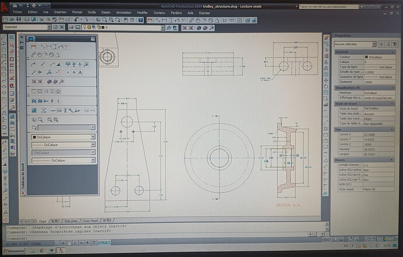Open the Fenêtre menu

[176, 13]
